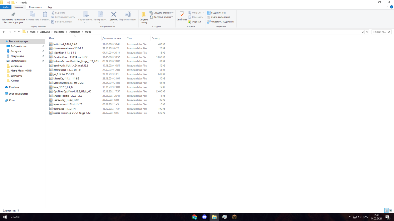Open Create item (Создать элемент) dropdown

(x=162, y=13)
